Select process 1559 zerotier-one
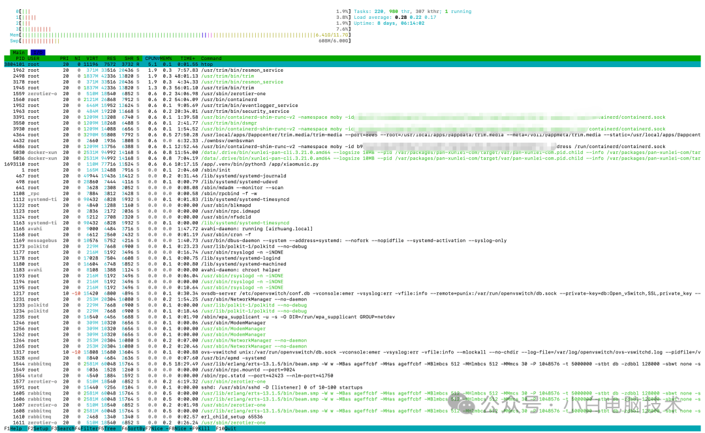 [352, 94]
